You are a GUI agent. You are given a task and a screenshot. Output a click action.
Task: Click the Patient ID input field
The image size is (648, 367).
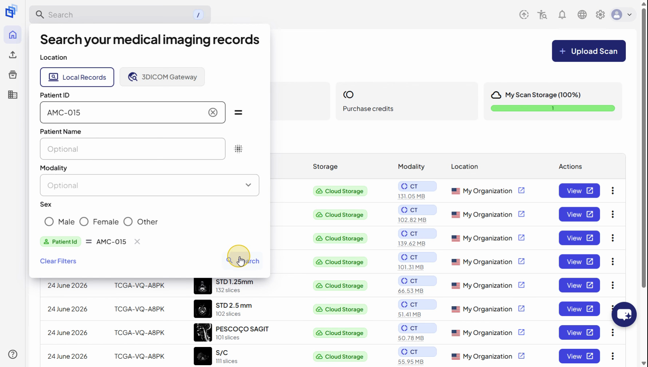click(x=133, y=113)
